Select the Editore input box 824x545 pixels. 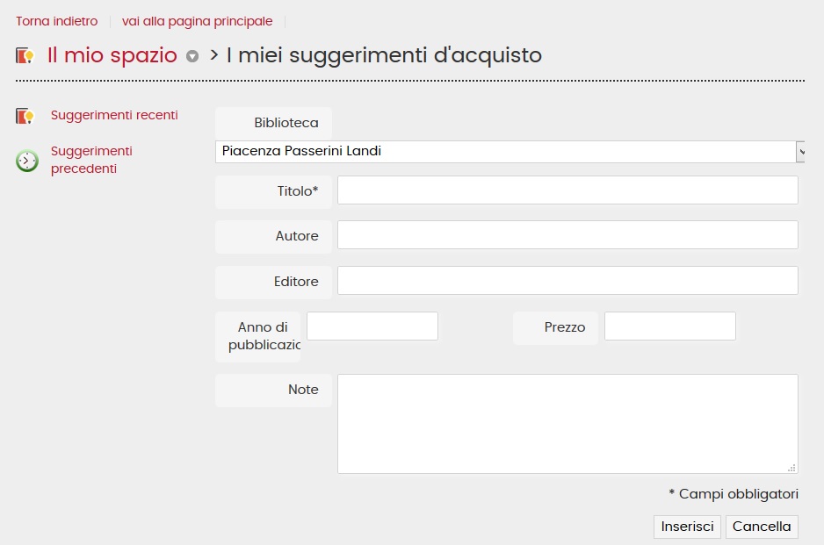click(567, 281)
